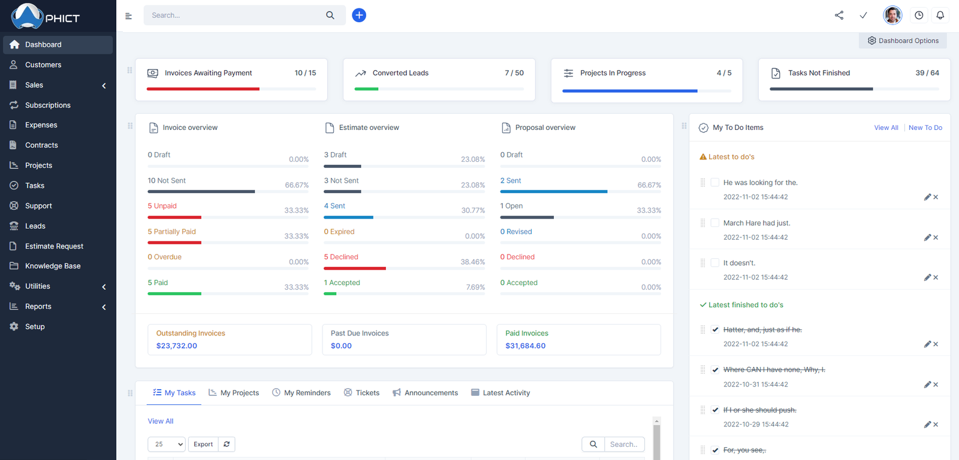Click View All under My Tasks
959x460 pixels.
[161, 421]
